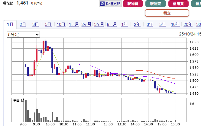
Task: Select the 1年 chart tab
Action: click(x=124, y=25)
